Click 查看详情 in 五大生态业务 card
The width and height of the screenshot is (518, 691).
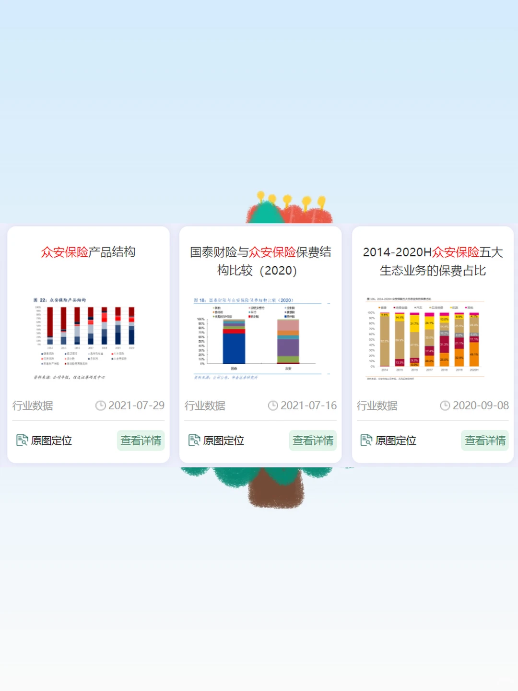click(485, 441)
